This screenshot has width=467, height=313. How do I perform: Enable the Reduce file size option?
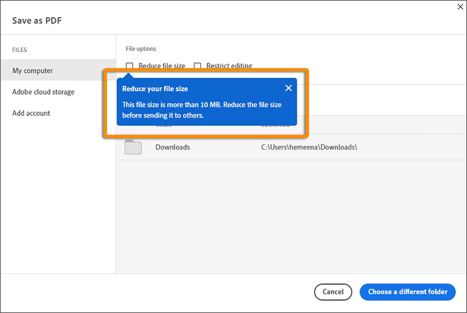click(129, 66)
